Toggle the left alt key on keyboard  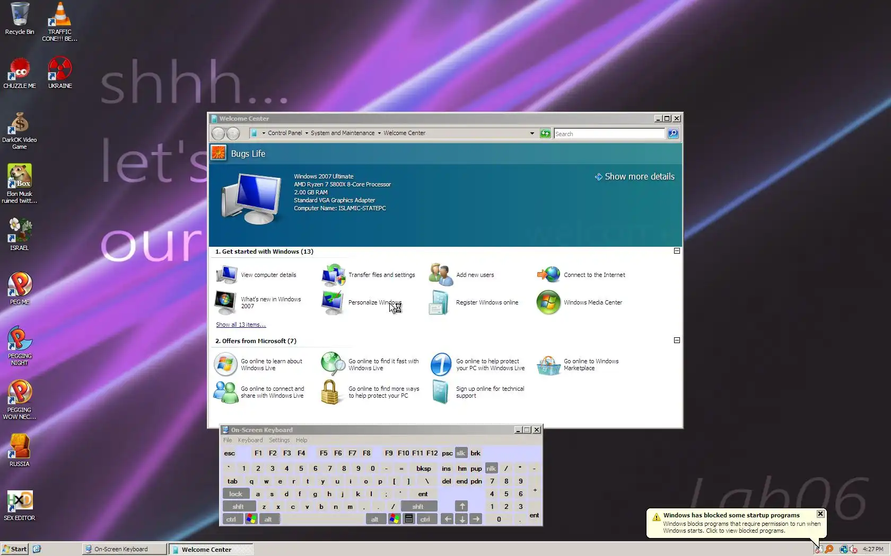(268, 519)
